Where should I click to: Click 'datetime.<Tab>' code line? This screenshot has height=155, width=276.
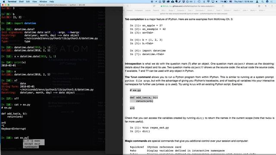click(153, 54)
